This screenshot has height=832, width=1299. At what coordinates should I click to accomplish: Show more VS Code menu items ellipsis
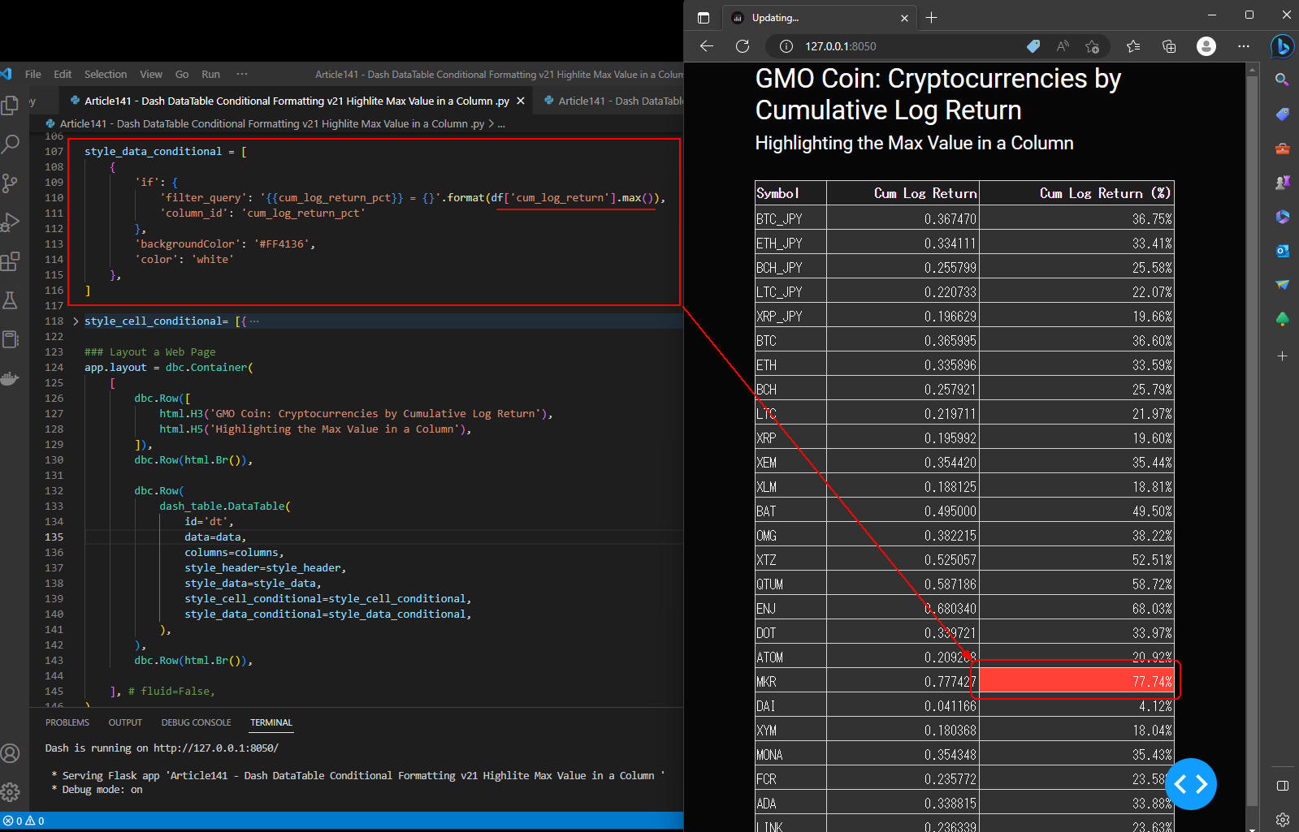242,74
